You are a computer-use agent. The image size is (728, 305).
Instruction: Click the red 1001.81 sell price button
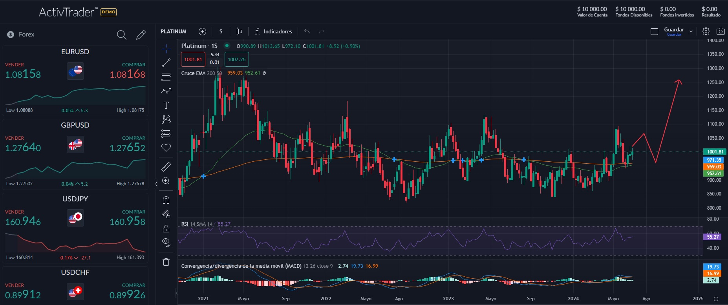(193, 60)
